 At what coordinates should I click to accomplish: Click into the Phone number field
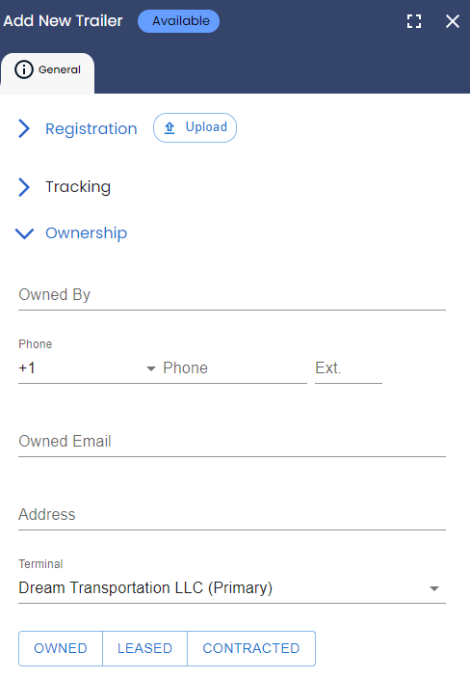235,368
